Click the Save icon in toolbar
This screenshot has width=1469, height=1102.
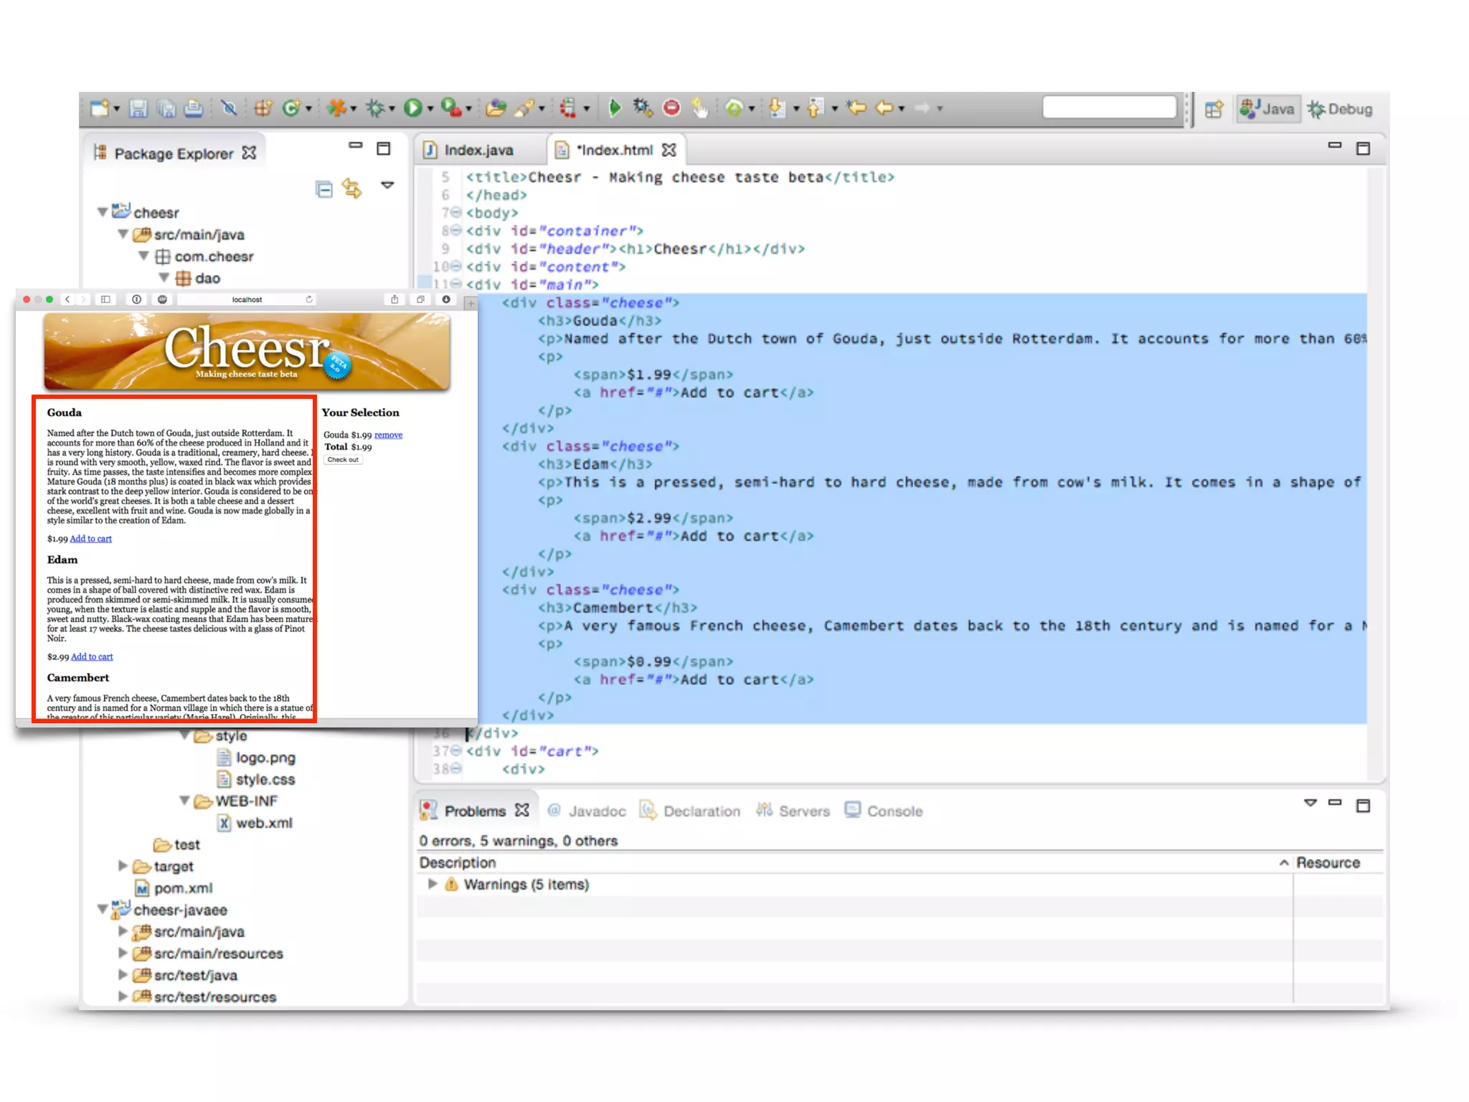pyautogui.click(x=138, y=108)
